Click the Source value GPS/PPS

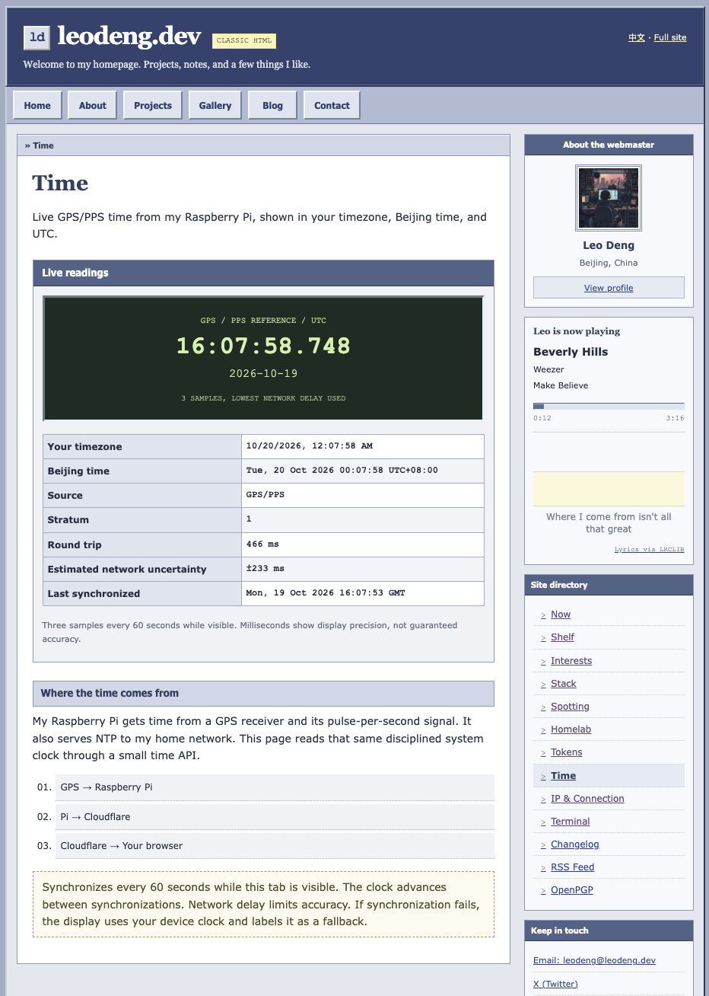[265, 495]
